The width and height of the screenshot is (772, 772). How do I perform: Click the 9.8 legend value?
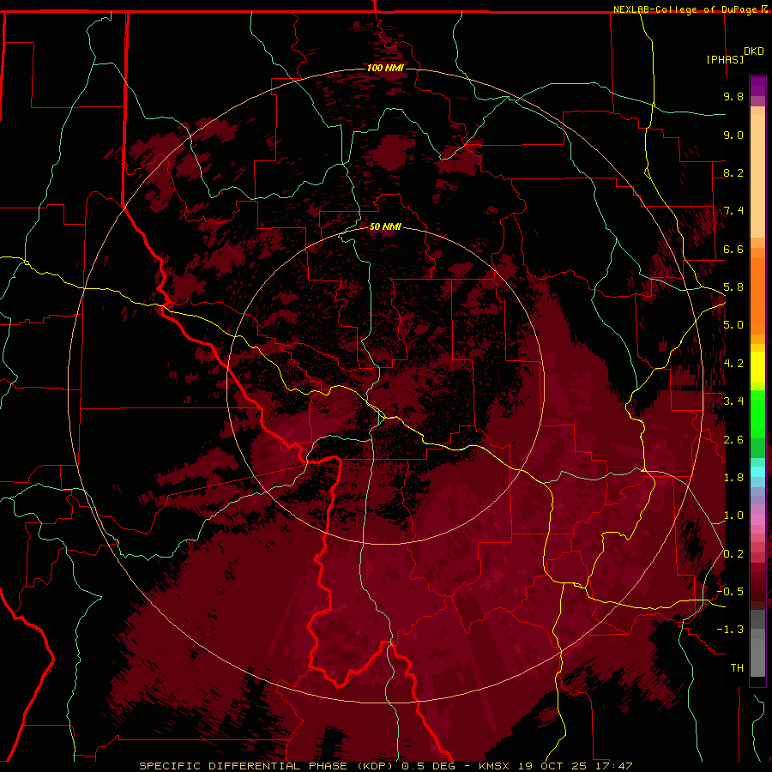click(x=733, y=96)
